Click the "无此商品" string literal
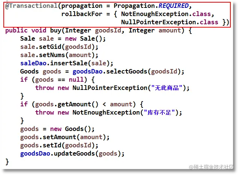 [167, 88]
